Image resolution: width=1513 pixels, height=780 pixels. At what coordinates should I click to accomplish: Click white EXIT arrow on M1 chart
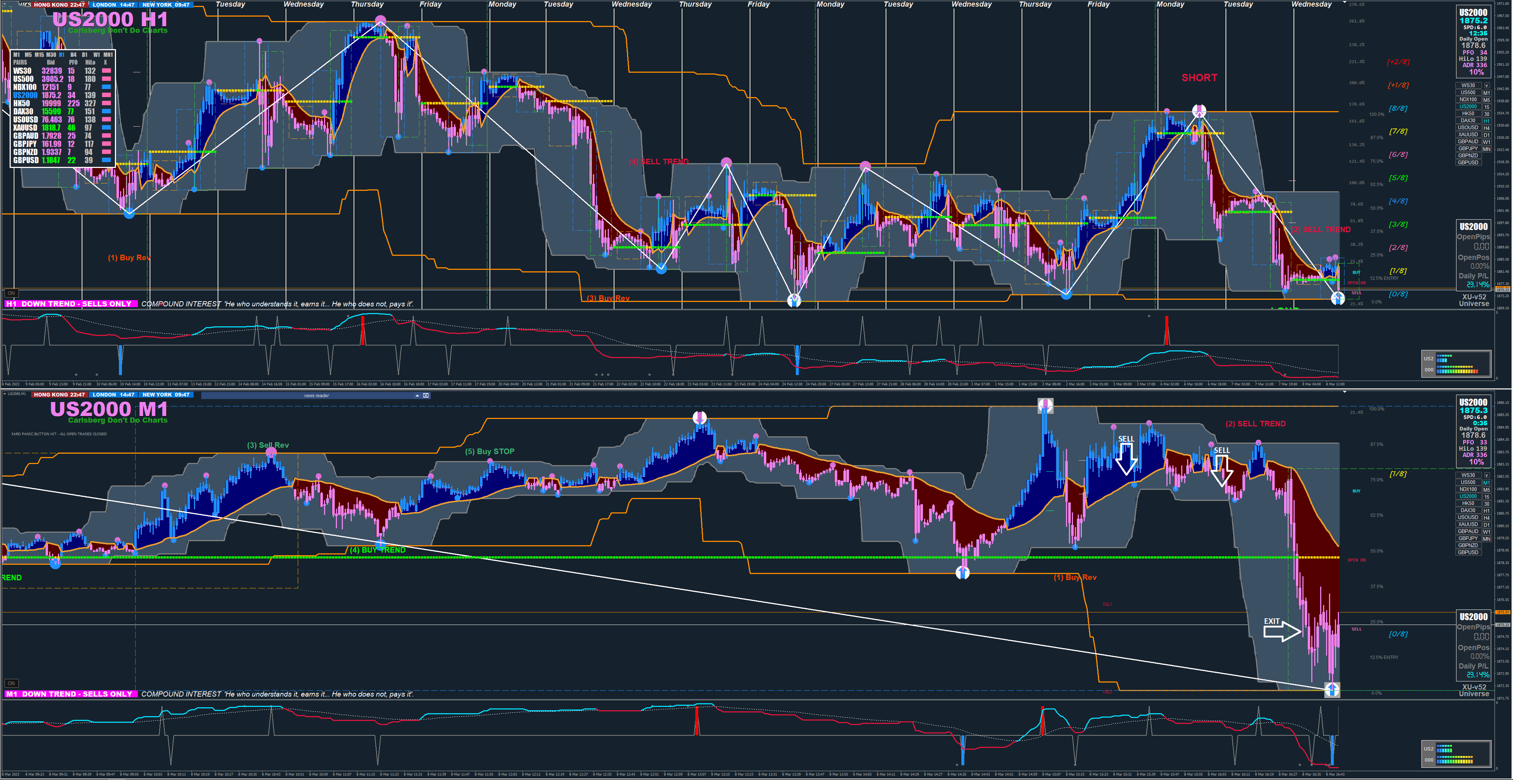pyautogui.click(x=1282, y=631)
